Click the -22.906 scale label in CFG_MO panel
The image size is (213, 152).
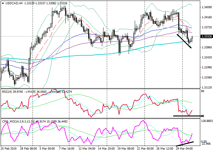(x=205, y=145)
